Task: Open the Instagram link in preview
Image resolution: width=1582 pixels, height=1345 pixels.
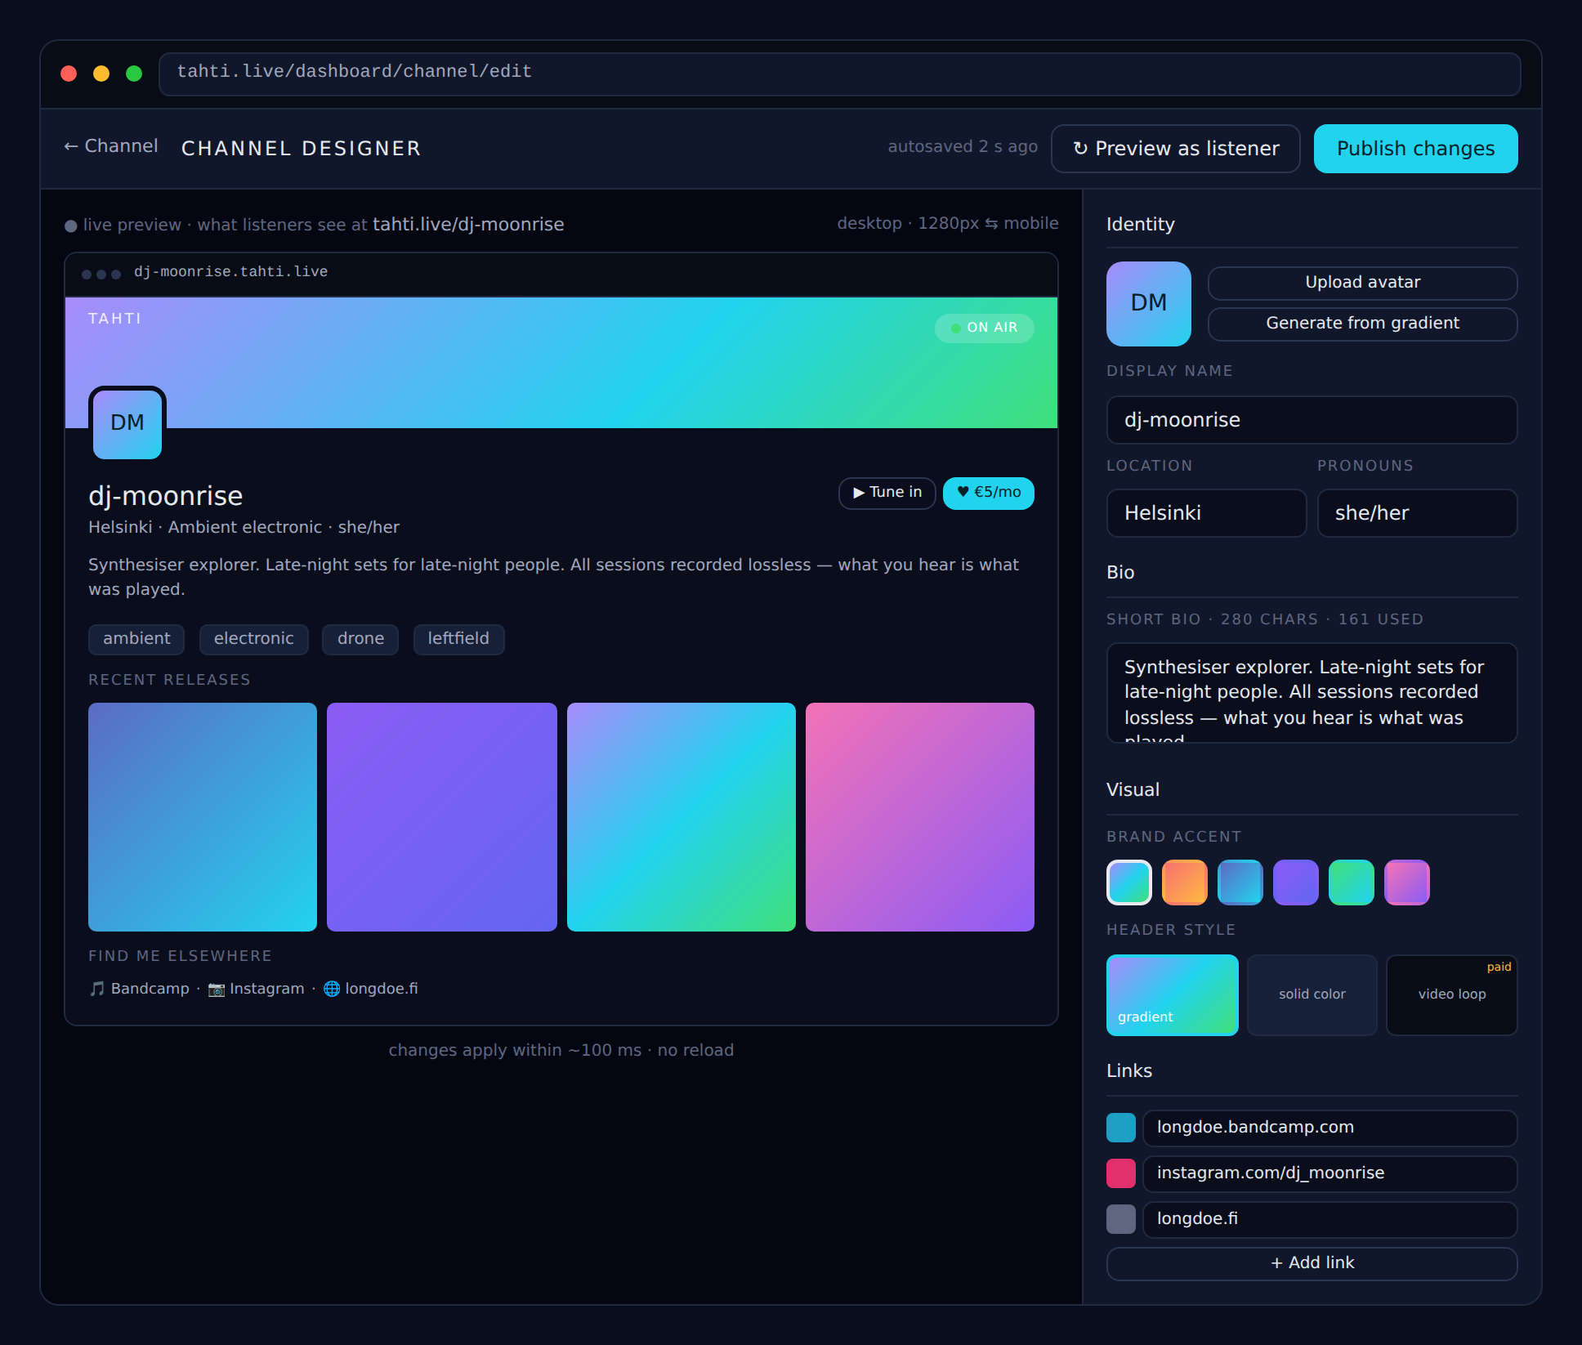Action: [x=256, y=989]
